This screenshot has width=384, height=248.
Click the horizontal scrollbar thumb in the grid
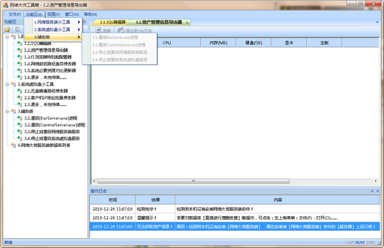click(193, 182)
